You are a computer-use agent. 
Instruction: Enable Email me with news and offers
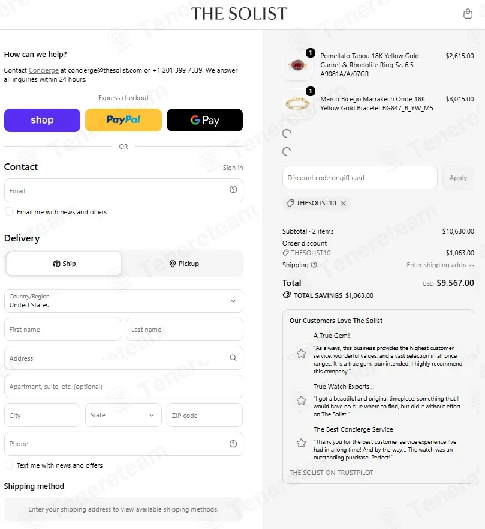[x=9, y=211]
